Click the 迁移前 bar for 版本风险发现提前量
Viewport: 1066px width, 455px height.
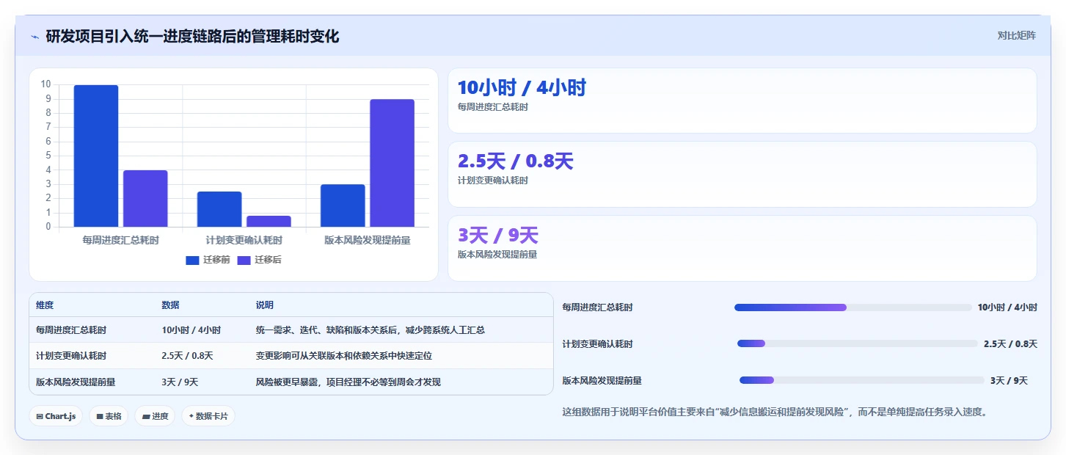point(343,205)
